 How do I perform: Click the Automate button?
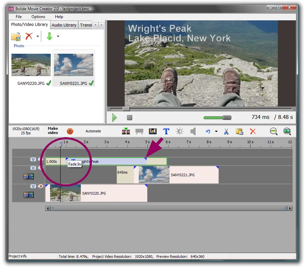(93, 131)
